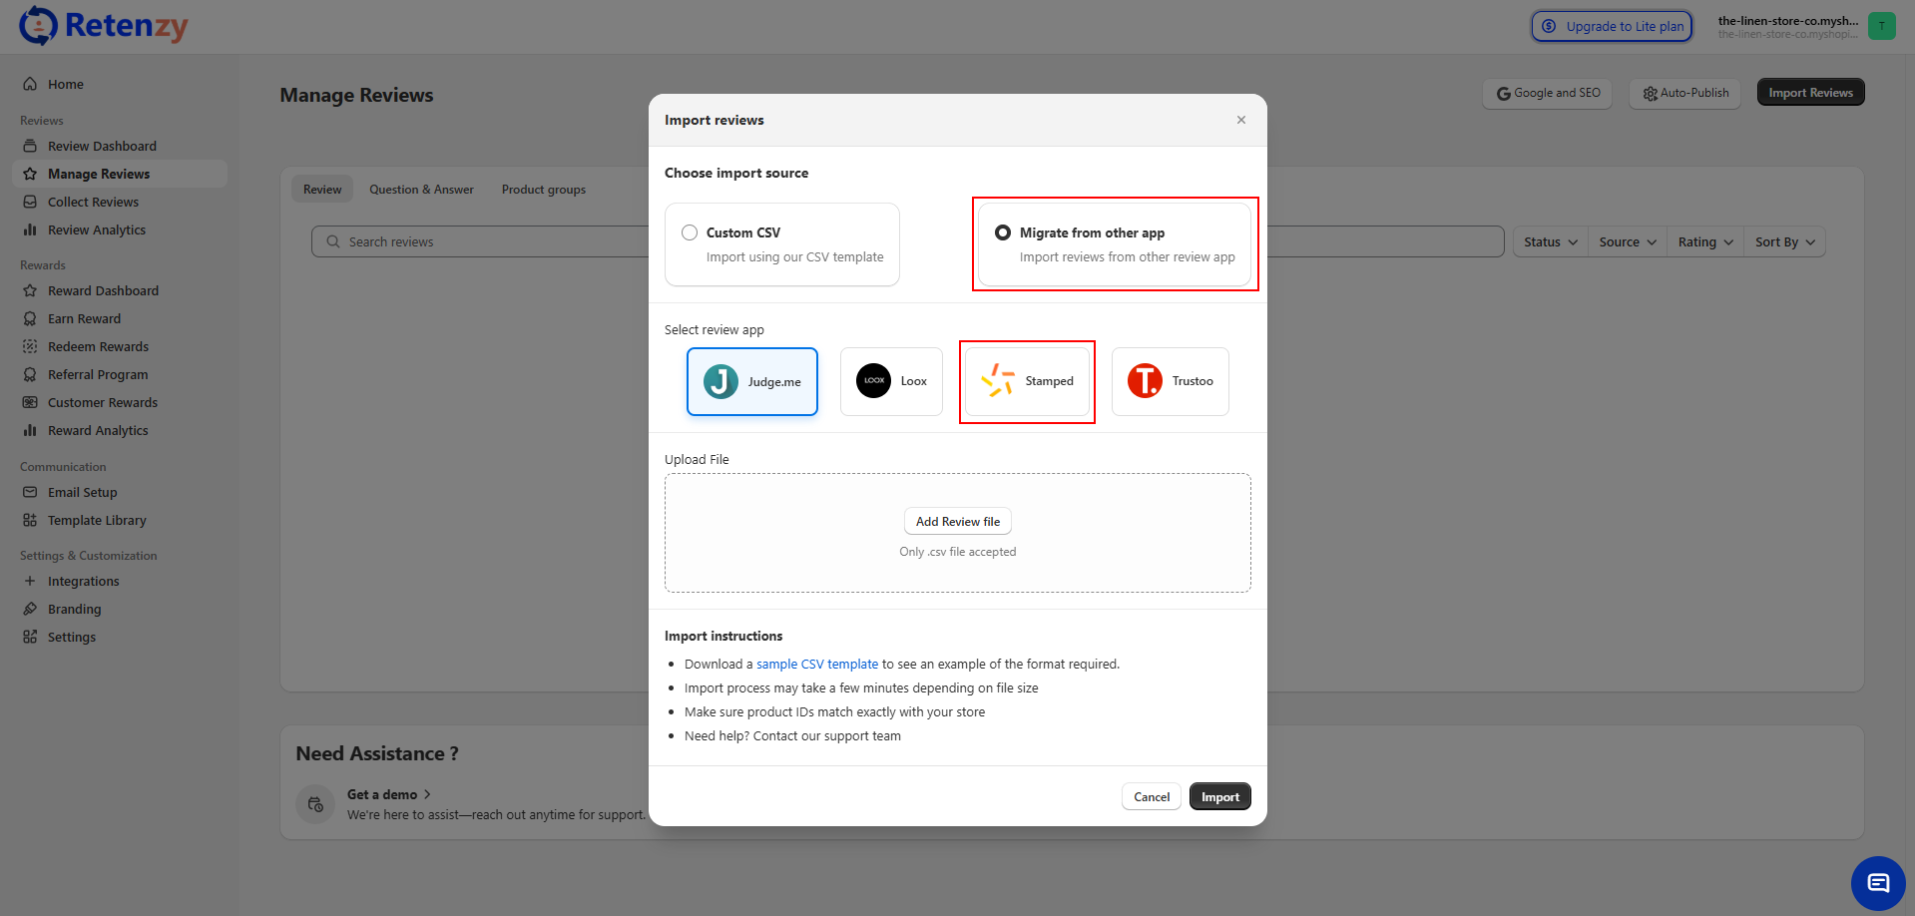Click Add Review file button

click(958, 521)
